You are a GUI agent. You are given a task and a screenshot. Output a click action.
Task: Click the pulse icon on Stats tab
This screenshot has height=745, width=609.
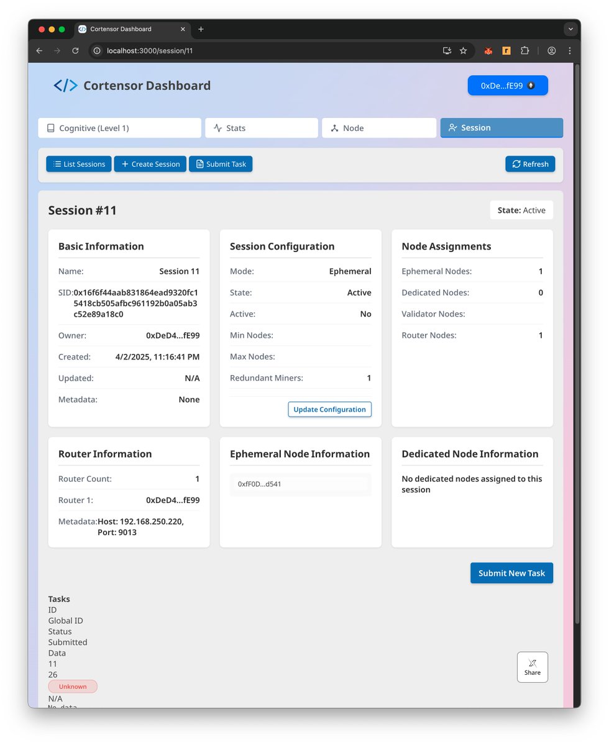coord(217,128)
